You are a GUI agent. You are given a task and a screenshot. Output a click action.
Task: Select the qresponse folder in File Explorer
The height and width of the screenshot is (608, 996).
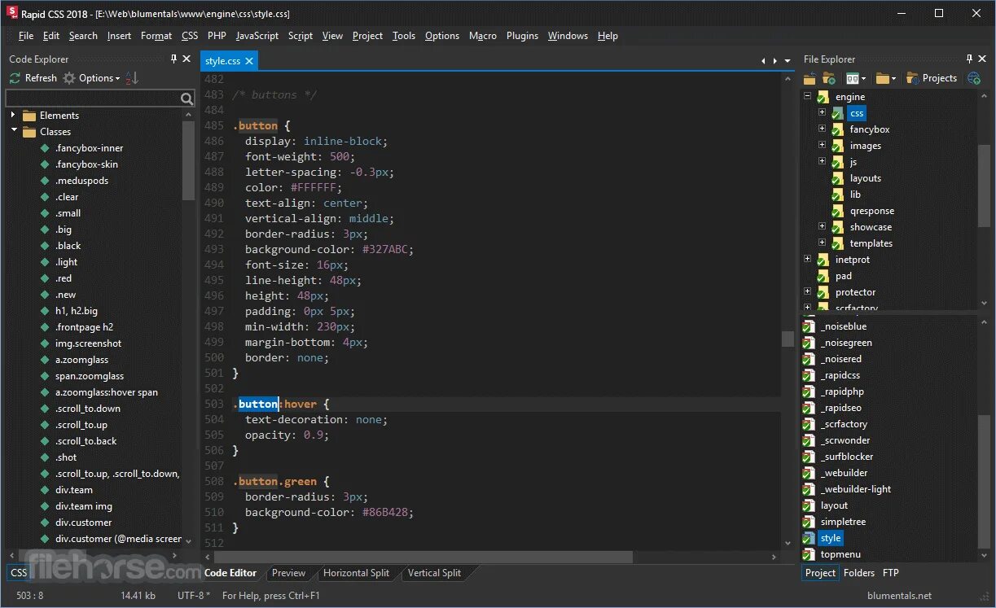click(x=872, y=211)
